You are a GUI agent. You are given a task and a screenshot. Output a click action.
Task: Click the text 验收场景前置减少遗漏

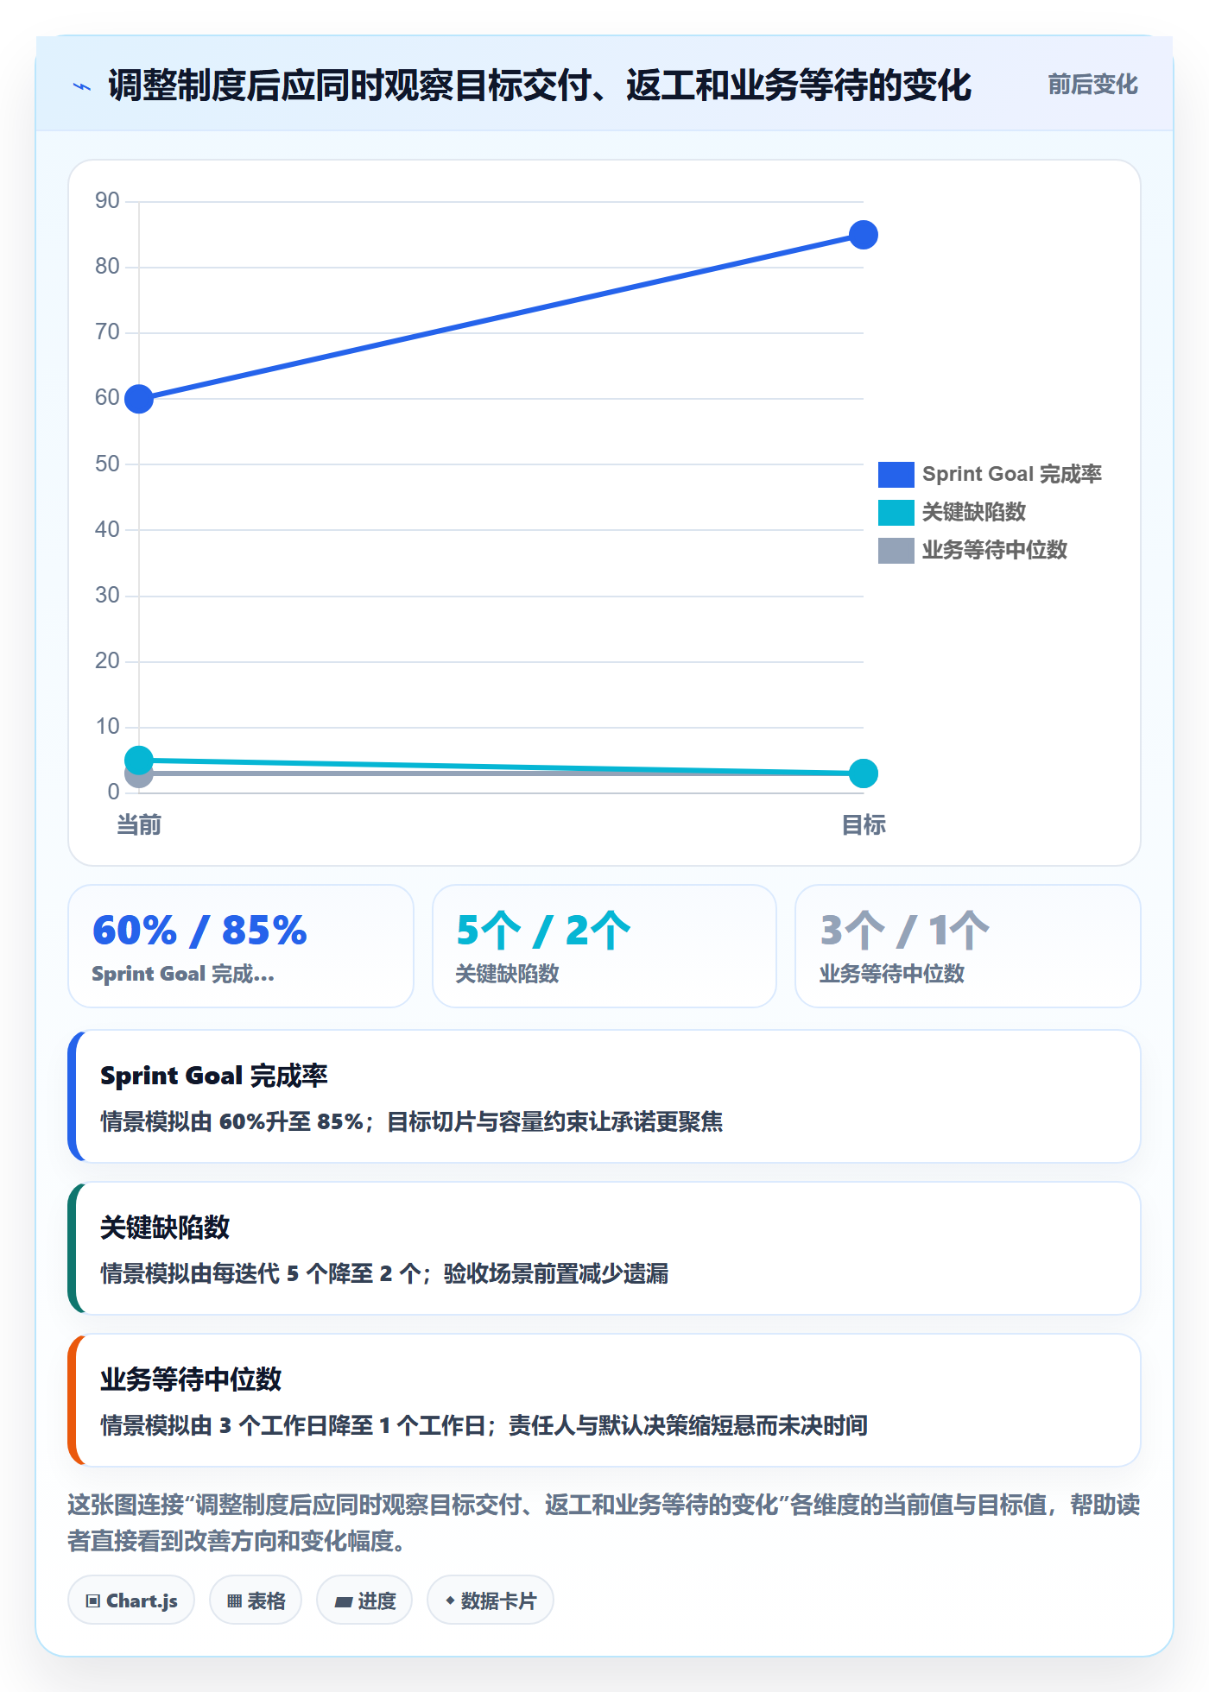(556, 1273)
